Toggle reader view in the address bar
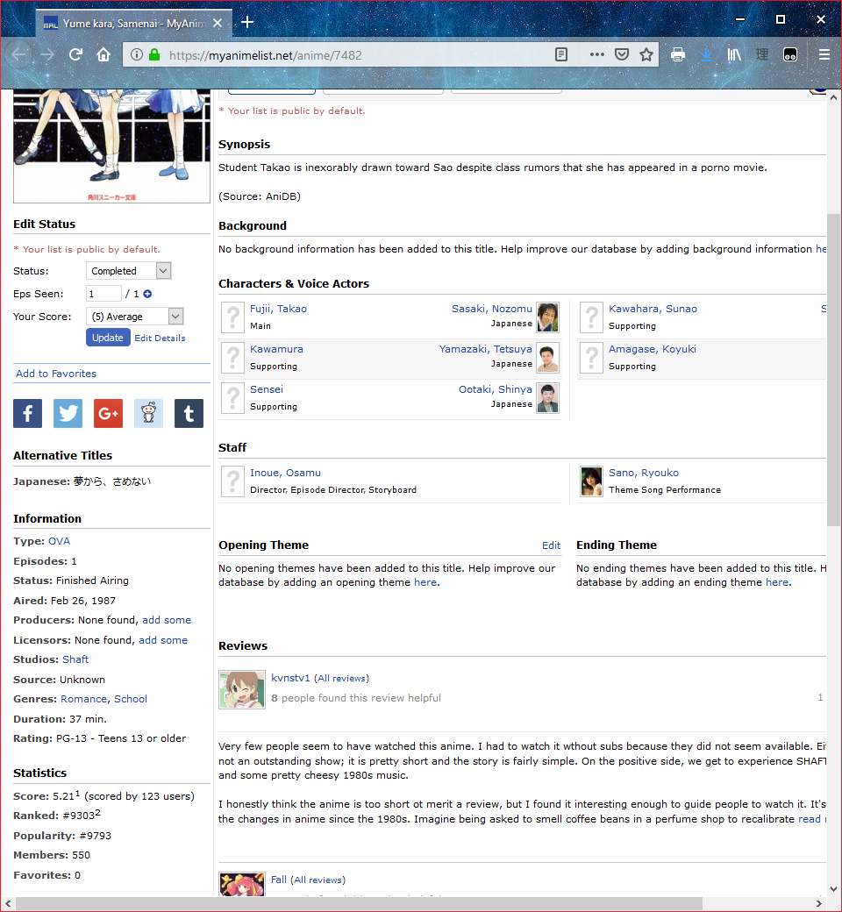 pyautogui.click(x=561, y=54)
